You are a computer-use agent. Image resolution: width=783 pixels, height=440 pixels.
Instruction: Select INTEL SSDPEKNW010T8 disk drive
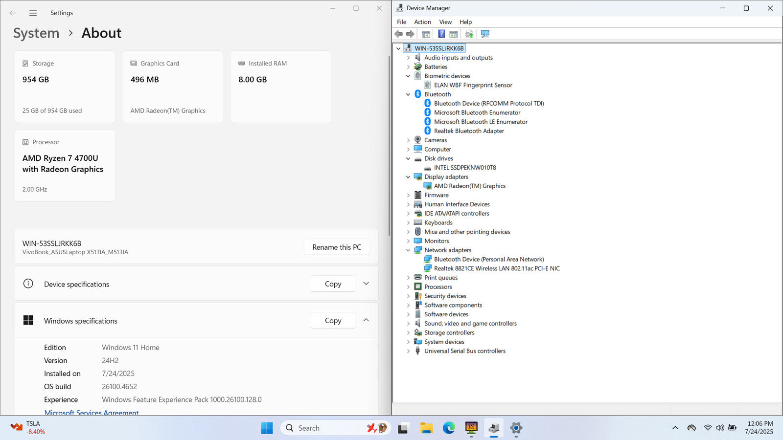pyautogui.click(x=464, y=168)
